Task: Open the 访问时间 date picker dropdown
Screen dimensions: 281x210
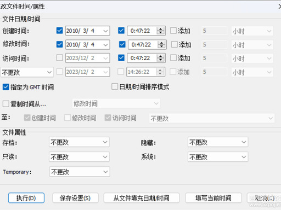Action: click(105, 58)
